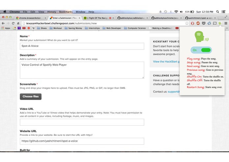Show more bookmarks with the overflow chevron
This screenshot has height=162, width=229.
pyautogui.click(x=227, y=28)
